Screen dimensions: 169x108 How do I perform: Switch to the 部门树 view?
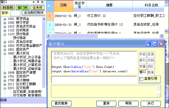click(x=22, y=8)
